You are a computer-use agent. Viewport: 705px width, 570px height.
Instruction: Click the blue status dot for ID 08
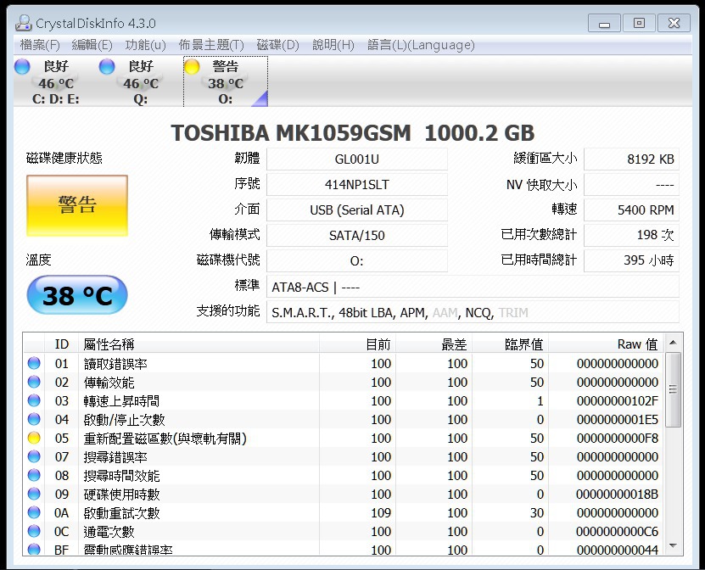[34, 475]
